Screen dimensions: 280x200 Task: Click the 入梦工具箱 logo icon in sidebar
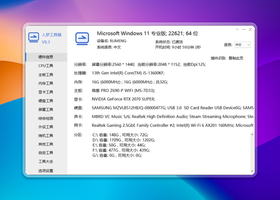34,38
